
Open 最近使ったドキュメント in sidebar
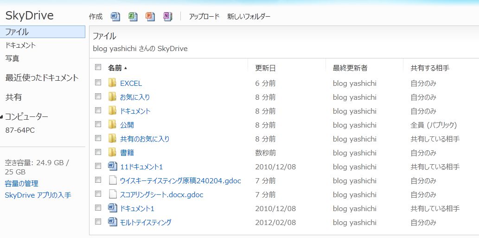pyautogui.click(x=42, y=78)
